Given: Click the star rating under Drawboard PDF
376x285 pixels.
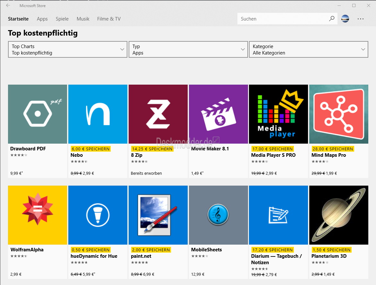Looking at the screenshot, I should click(19, 155).
